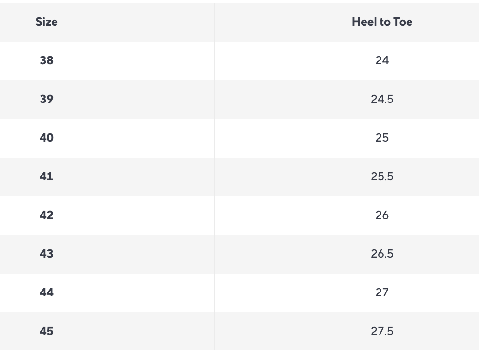The image size is (479, 350).
Task: Select the size 38 cell
Action: 46,60
